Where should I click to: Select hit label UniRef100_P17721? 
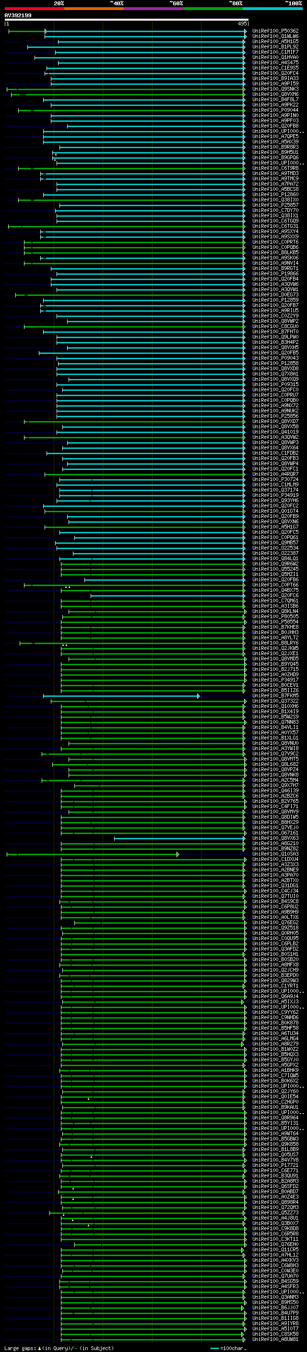[x=275, y=1165]
